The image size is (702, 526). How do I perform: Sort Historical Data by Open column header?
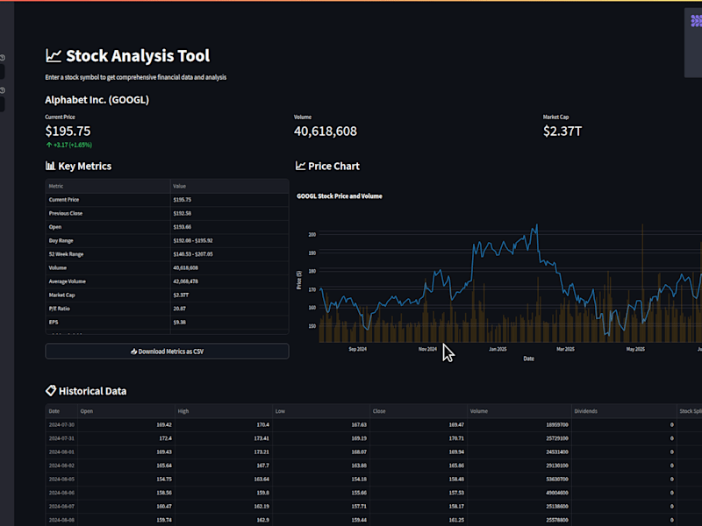point(125,411)
